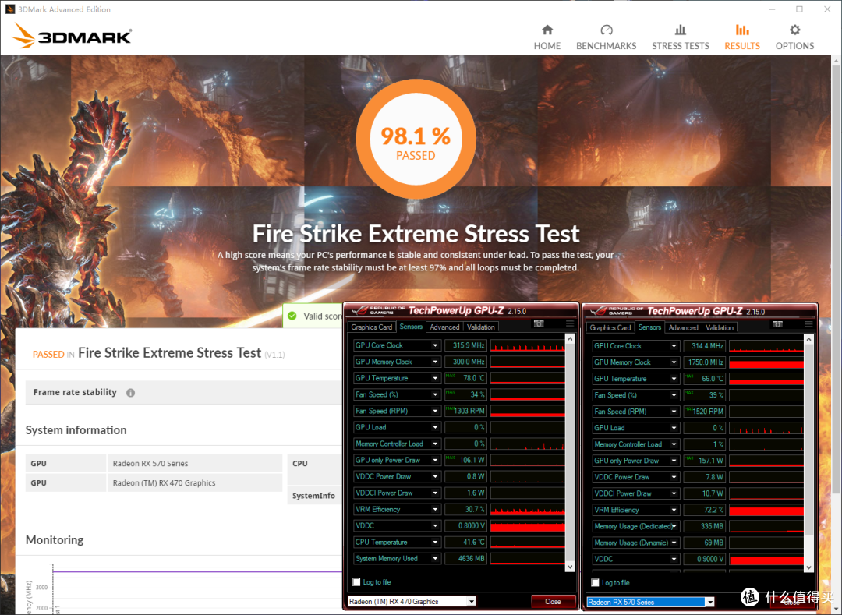Switch to Validation tab in right GPU-Z

coord(720,327)
